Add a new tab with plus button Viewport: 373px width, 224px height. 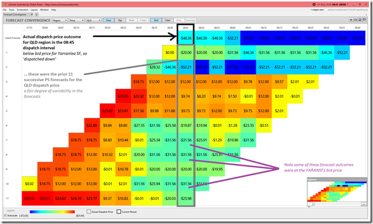(x=36, y=14)
